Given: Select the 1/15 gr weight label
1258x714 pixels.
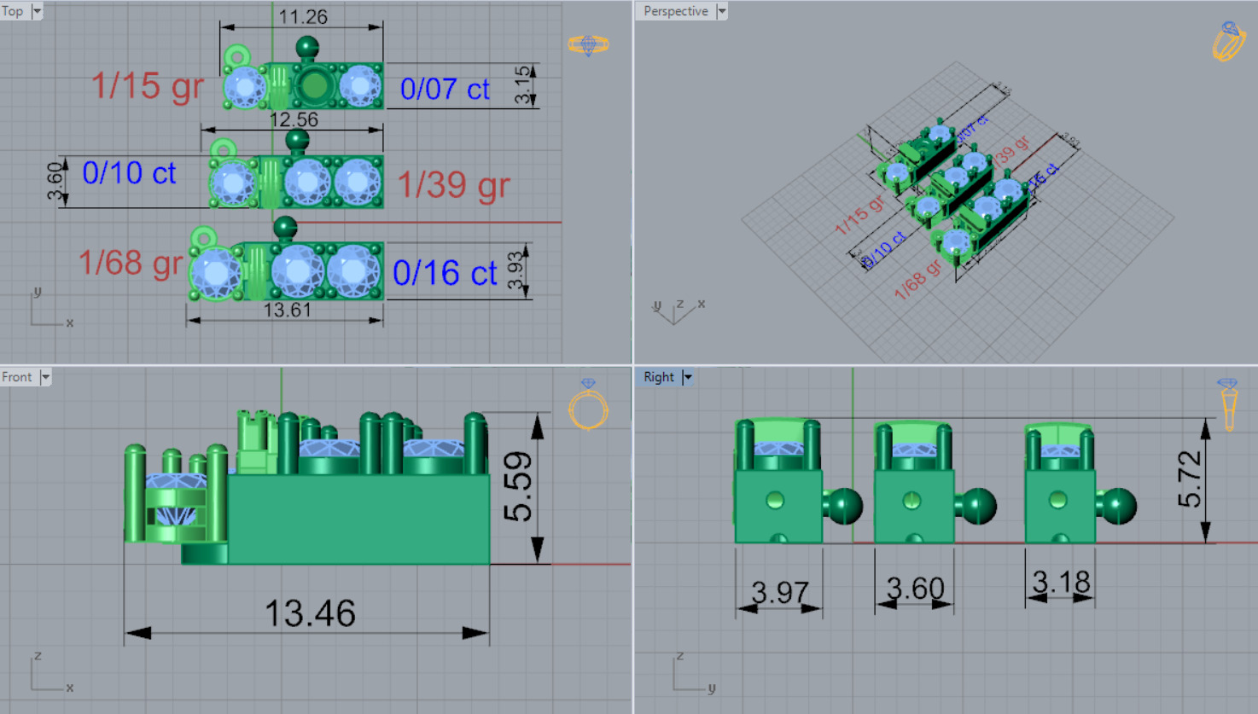Looking at the screenshot, I should 148,86.
